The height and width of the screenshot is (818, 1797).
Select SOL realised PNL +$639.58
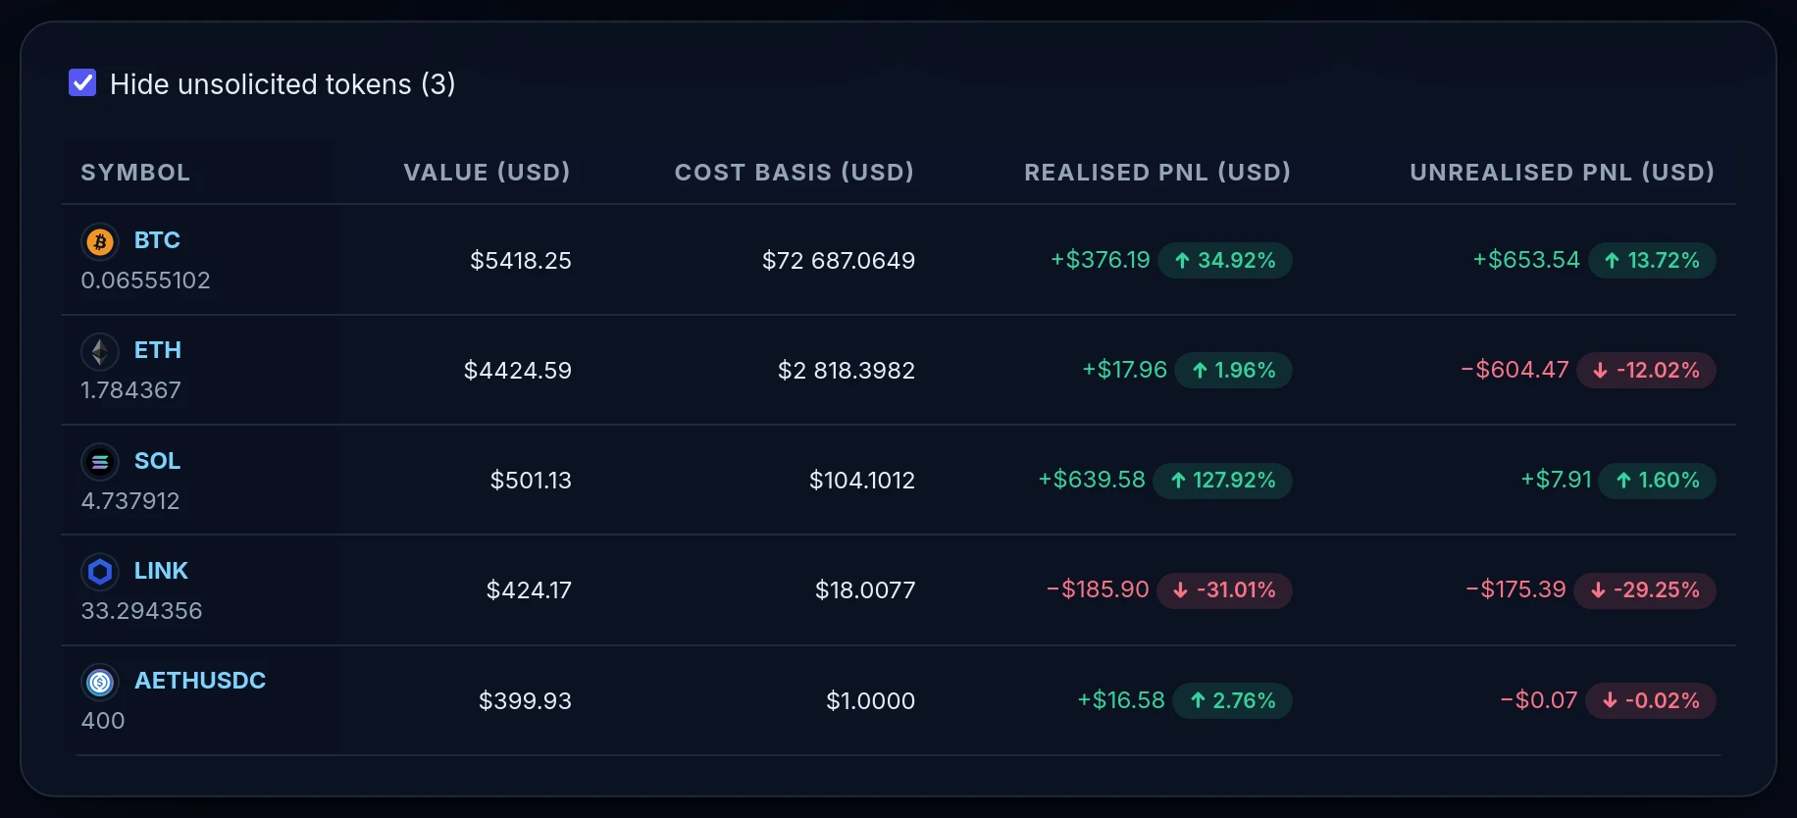(x=1092, y=480)
